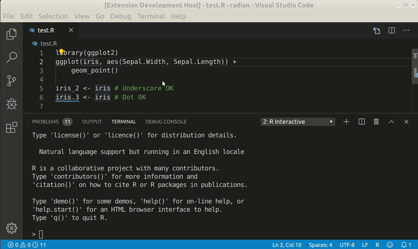Image resolution: width=418 pixels, height=249 pixels.
Task: Click Ln 2, Col 10 in status bar
Action: [287, 245]
